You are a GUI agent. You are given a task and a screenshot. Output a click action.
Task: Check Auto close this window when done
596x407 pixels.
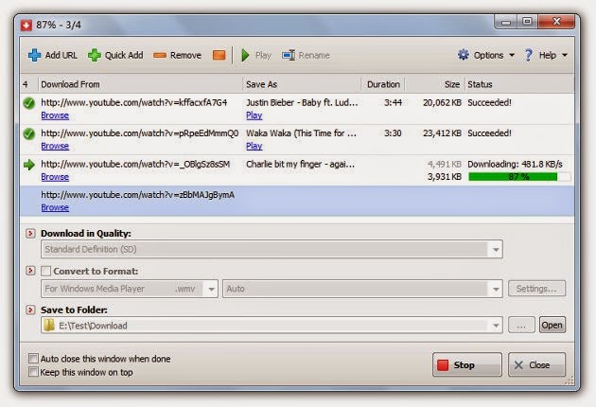tap(33, 359)
